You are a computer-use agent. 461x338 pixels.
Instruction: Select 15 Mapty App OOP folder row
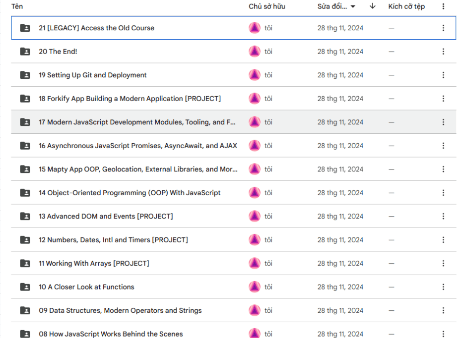click(138, 169)
